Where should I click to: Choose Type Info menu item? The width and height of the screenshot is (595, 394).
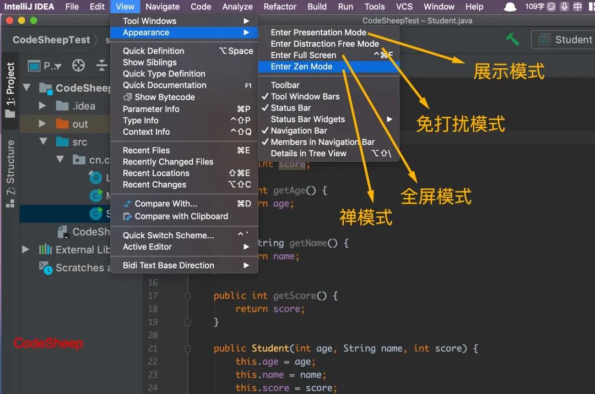[184, 121]
